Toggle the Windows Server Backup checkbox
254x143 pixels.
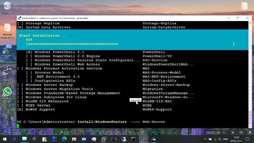[x=20, y=85]
